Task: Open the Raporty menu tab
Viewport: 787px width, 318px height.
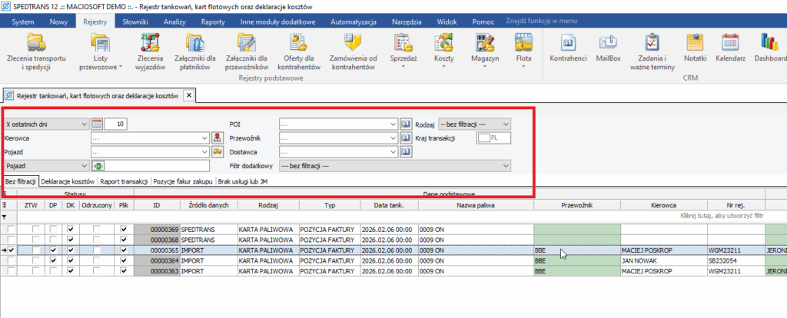Action: [x=213, y=22]
